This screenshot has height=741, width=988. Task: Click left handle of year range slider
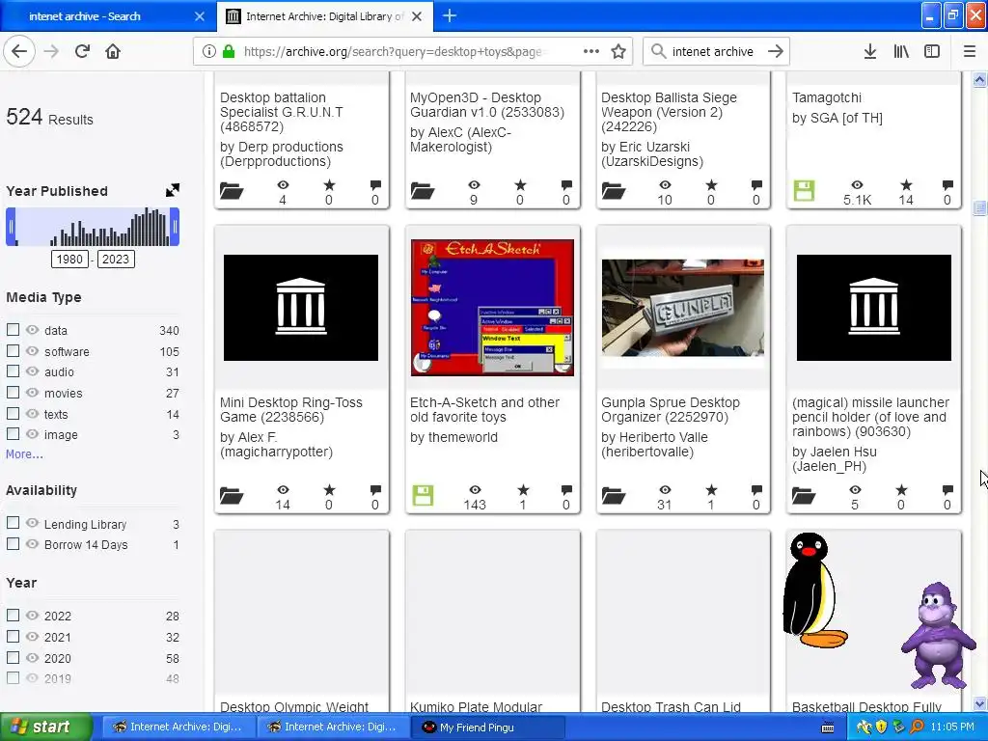click(11, 227)
